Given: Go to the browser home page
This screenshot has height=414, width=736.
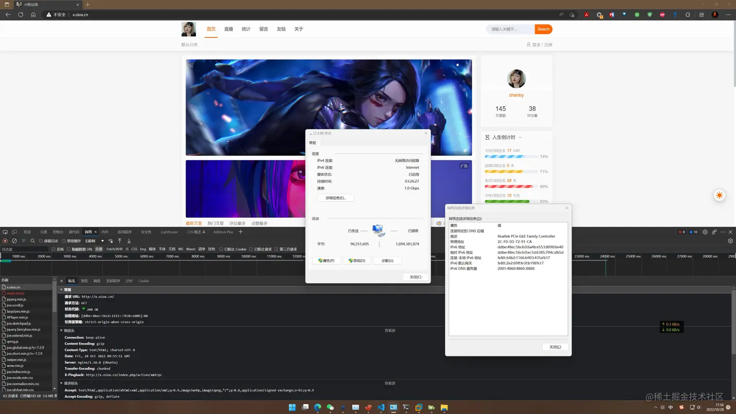Looking at the screenshot, I should [33, 15].
